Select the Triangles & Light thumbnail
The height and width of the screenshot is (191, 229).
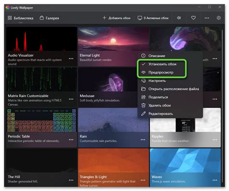point(114,160)
